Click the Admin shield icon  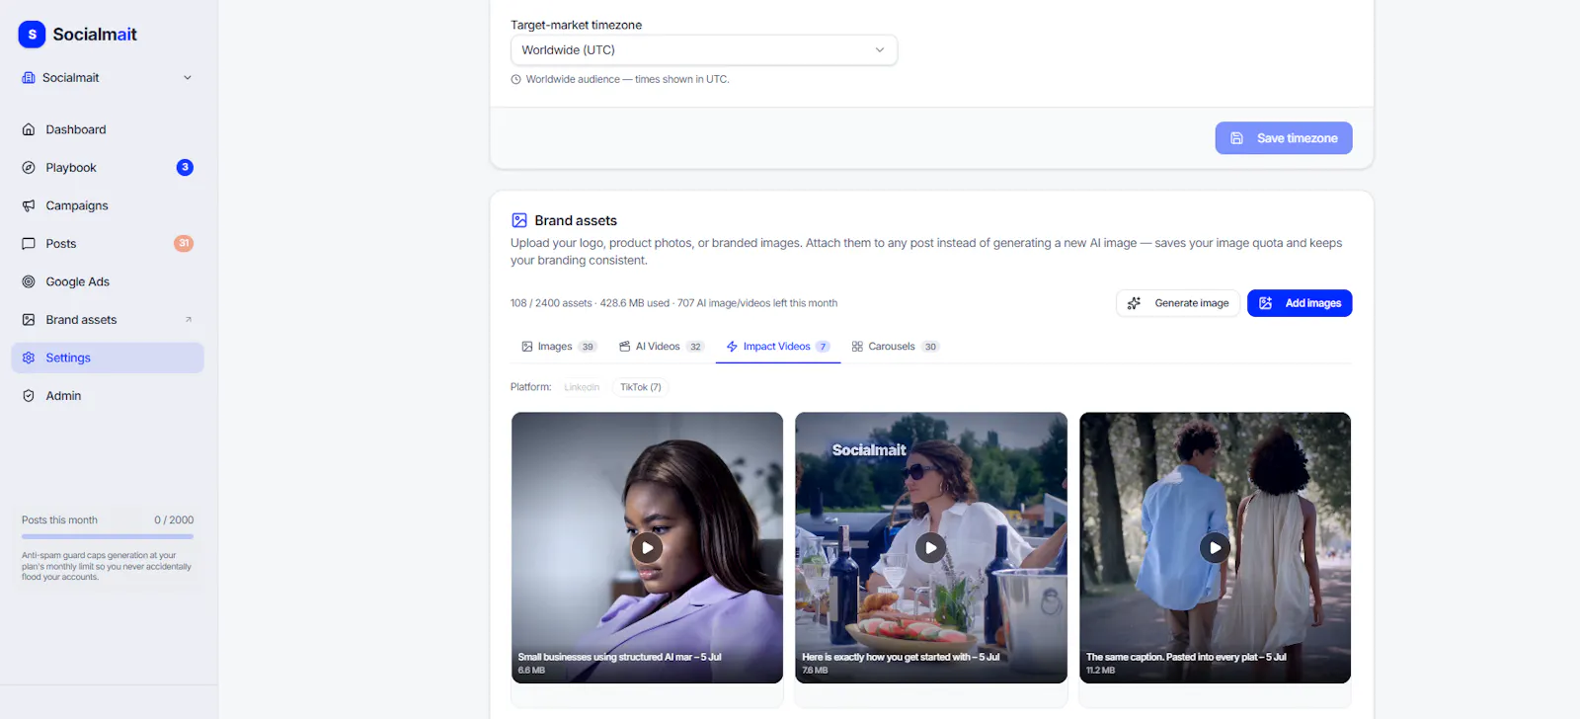tap(29, 396)
